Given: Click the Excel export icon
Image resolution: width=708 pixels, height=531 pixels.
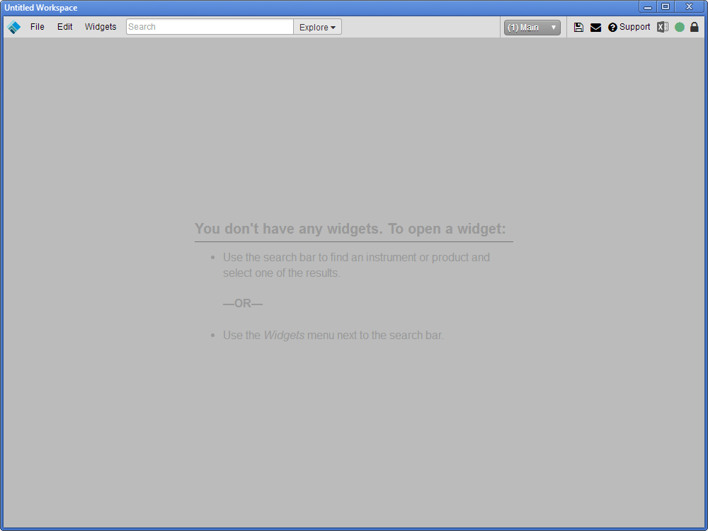Looking at the screenshot, I should (663, 27).
